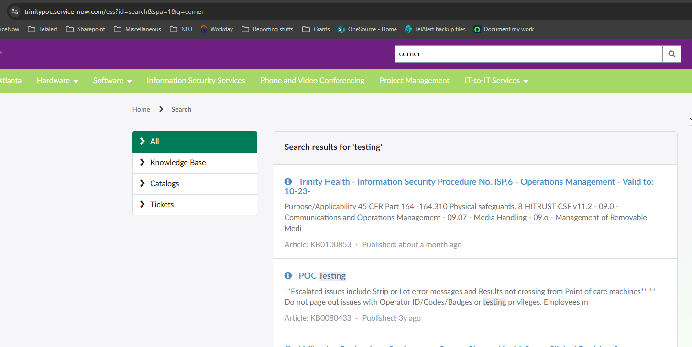This screenshot has height=347, width=692.
Task: Click info icon beside Trinity Health article
Action: point(288,182)
